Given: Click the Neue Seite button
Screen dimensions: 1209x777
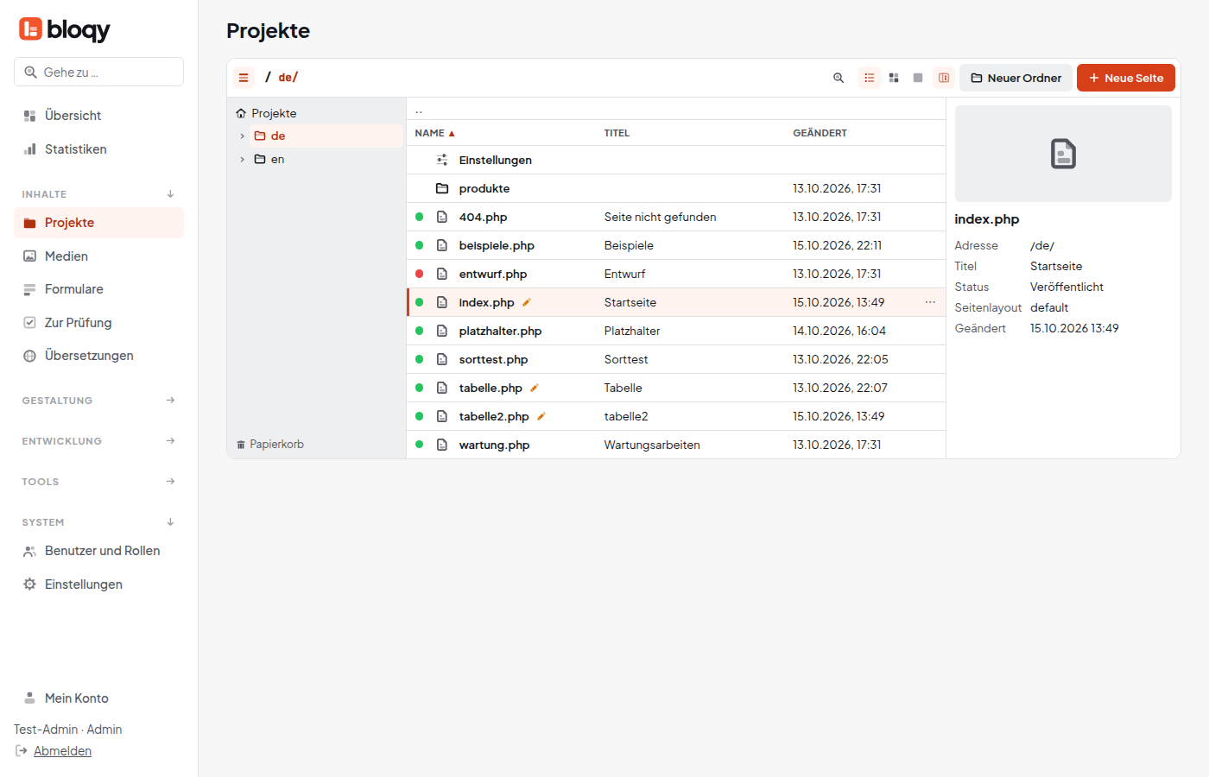Looking at the screenshot, I should [x=1126, y=78].
